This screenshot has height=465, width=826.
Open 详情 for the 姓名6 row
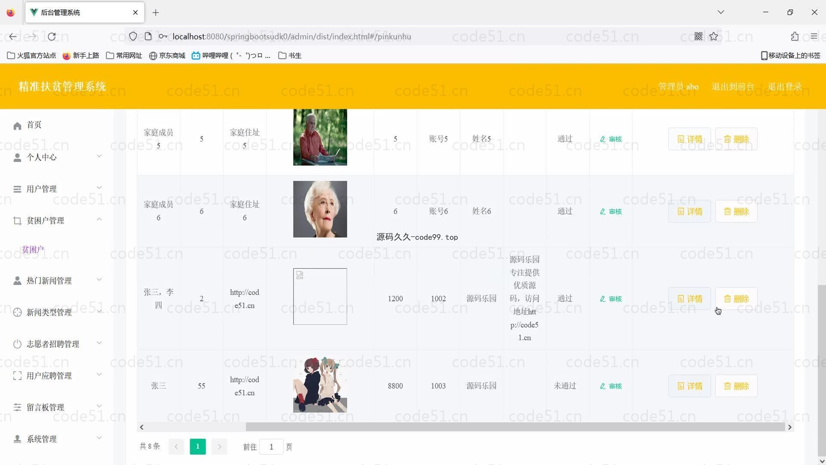[690, 211]
